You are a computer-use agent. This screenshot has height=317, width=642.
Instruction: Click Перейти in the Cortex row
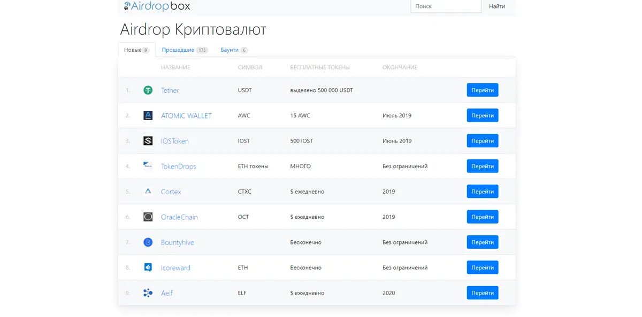pyautogui.click(x=483, y=192)
